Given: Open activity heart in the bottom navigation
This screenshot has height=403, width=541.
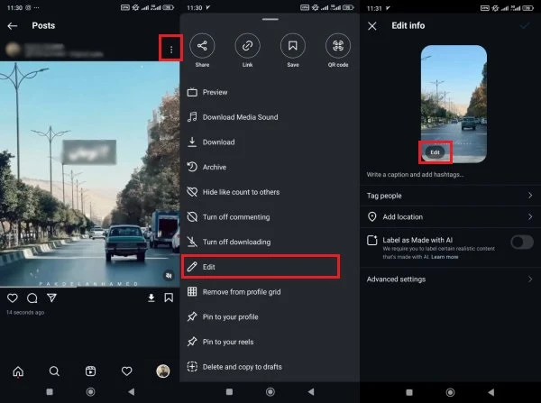Looking at the screenshot, I should pyautogui.click(x=126, y=371).
